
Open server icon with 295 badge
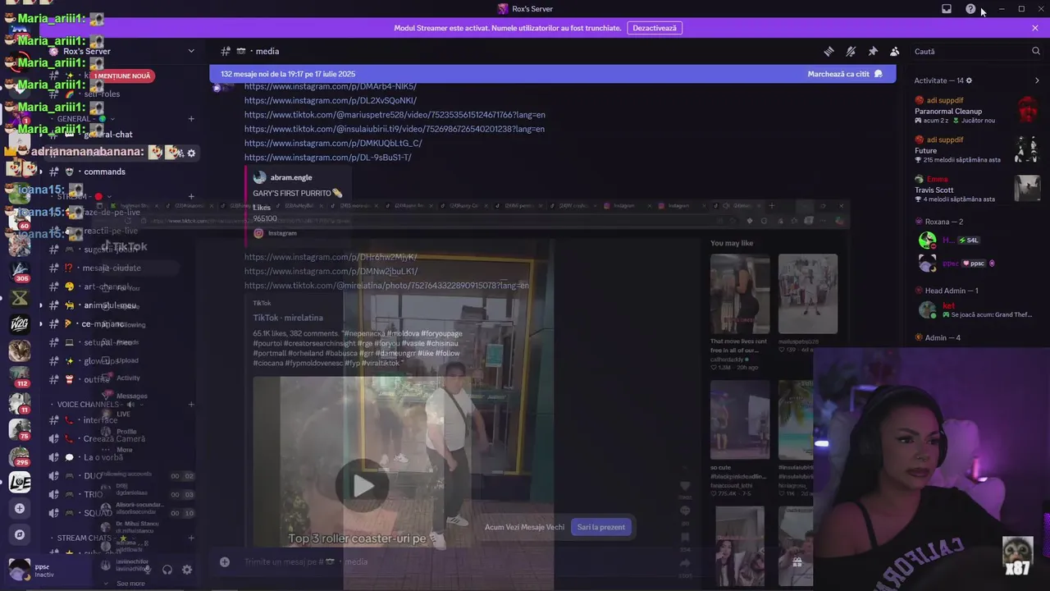tap(20, 456)
